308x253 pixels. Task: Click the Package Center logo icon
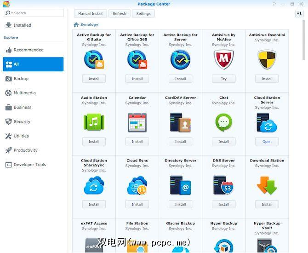[x=6, y=4]
